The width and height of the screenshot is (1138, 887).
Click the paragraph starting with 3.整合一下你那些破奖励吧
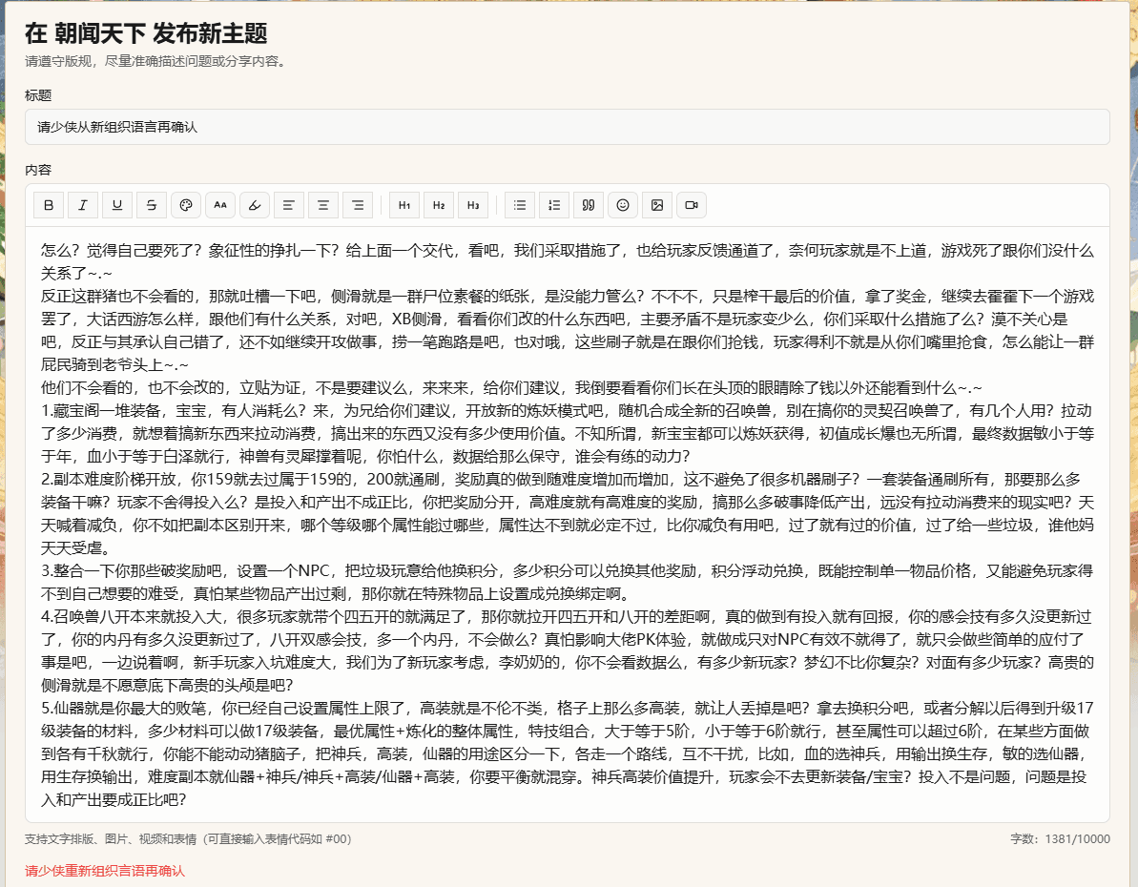point(567,582)
